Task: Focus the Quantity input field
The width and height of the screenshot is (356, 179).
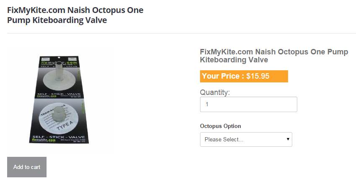Action: (x=248, y=105)
